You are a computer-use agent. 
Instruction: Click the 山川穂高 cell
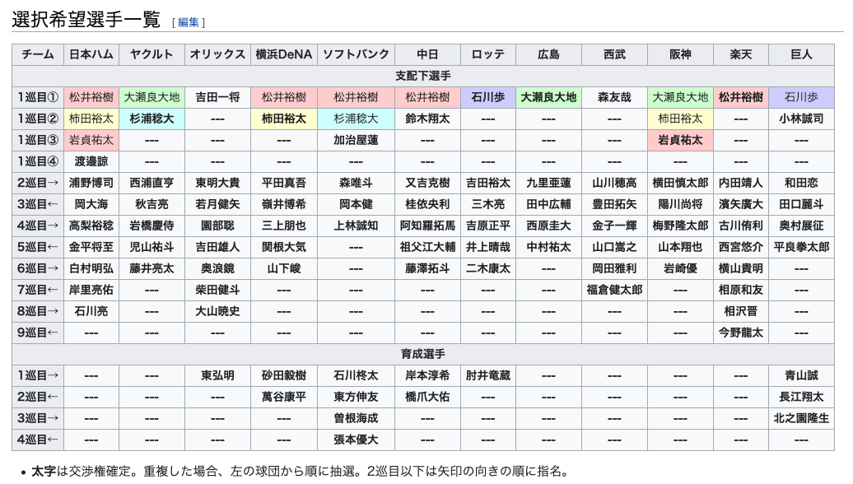pyautogui.click(x=614, y=183)
